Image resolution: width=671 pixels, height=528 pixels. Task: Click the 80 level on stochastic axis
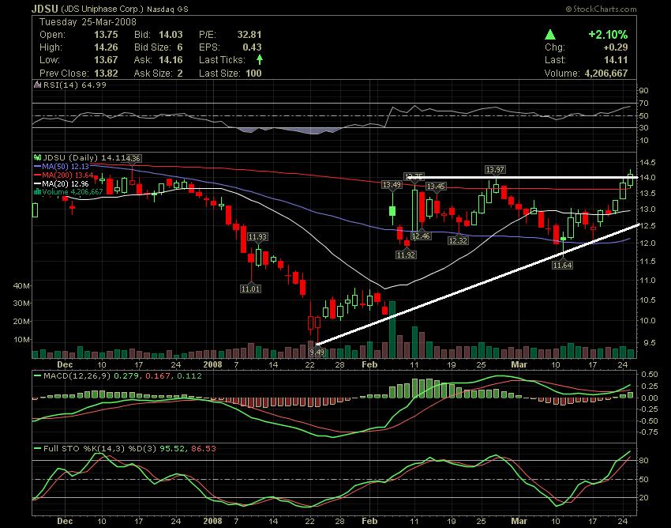click(x=644, y=461)
